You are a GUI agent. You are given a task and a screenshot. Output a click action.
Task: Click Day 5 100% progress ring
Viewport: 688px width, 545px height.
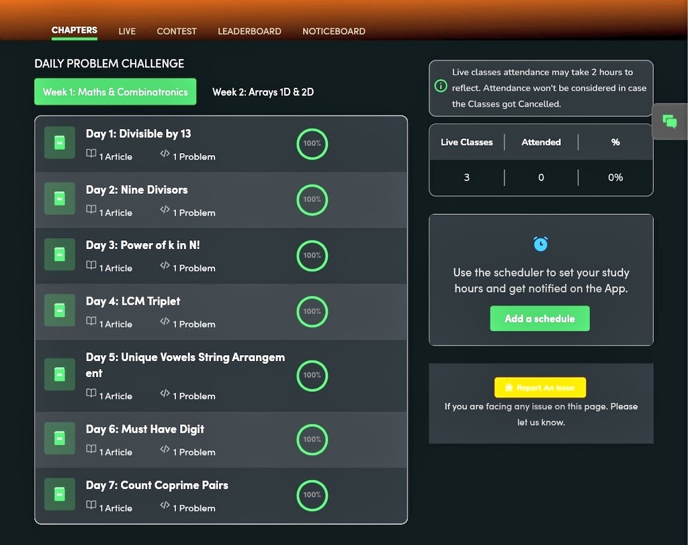pyautogui.click(x=312, y=375)
